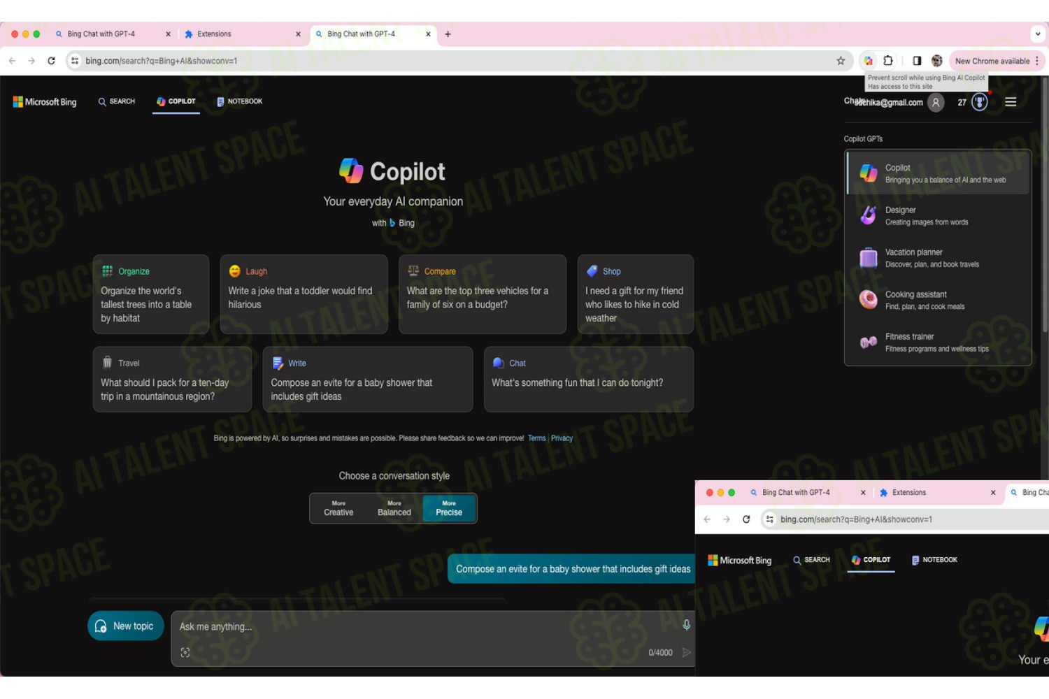
Task: Open new browser tab with plus button
Action: coord(448,34)
